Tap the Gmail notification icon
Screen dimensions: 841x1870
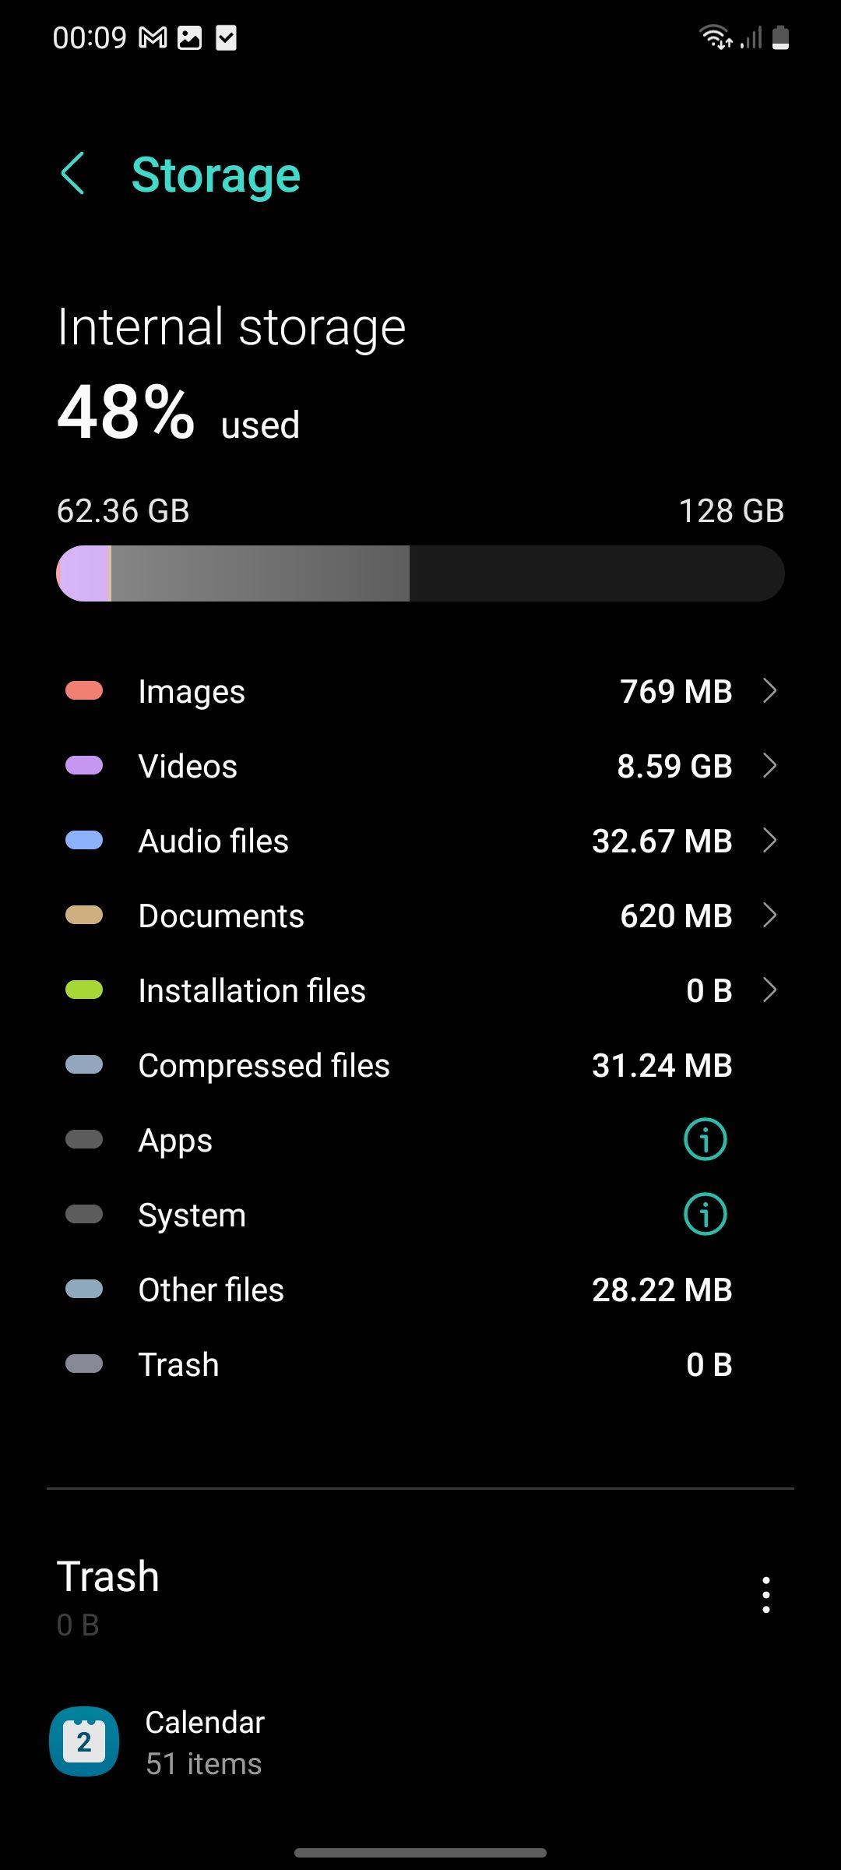[153, 37]
